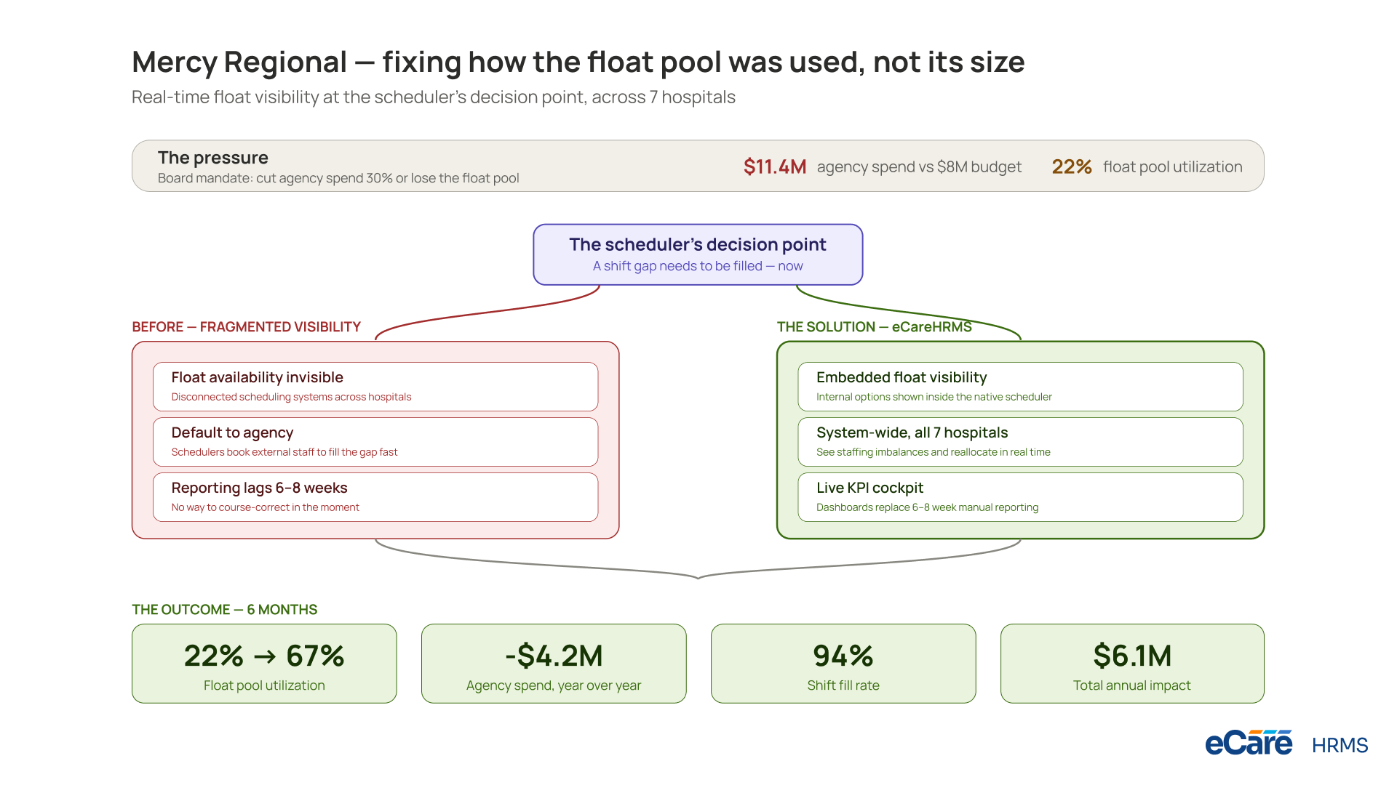The width and height of the screenshot is (1397, 785).
Task: Select the Mercy Regional slide title
Action: pyautogui.click(x=578, y=63)
